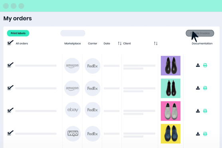Uncheck the second Amazon order checkbox

click(x=10, y=88)
